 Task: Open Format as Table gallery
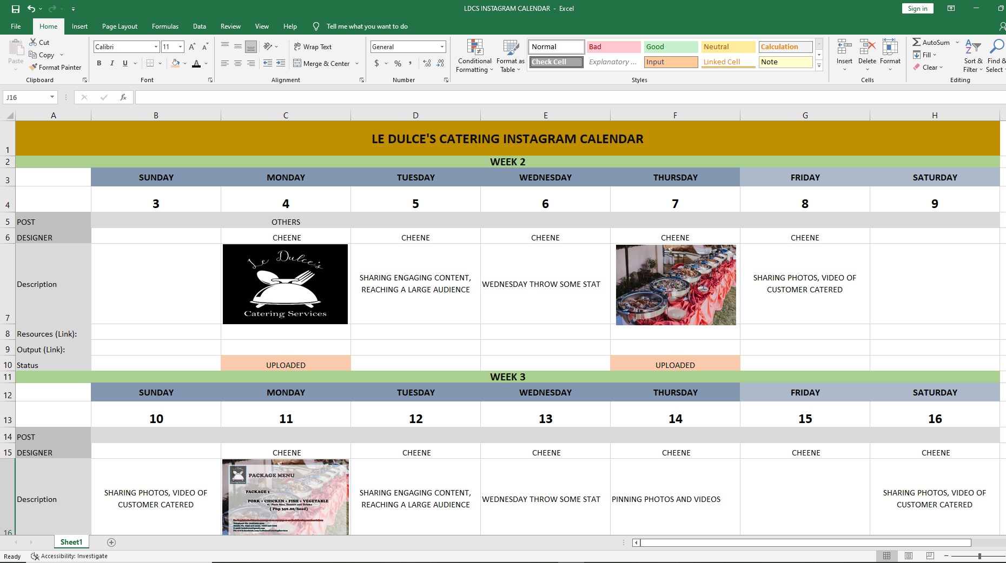coord(510,56)
